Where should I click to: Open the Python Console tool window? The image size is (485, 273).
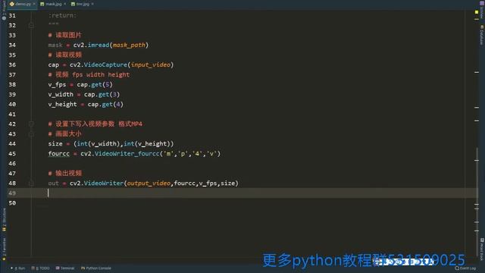pos(96,268)
